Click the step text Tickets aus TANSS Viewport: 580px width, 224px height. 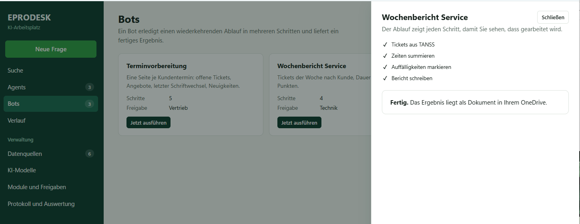(x=413, y=44)
